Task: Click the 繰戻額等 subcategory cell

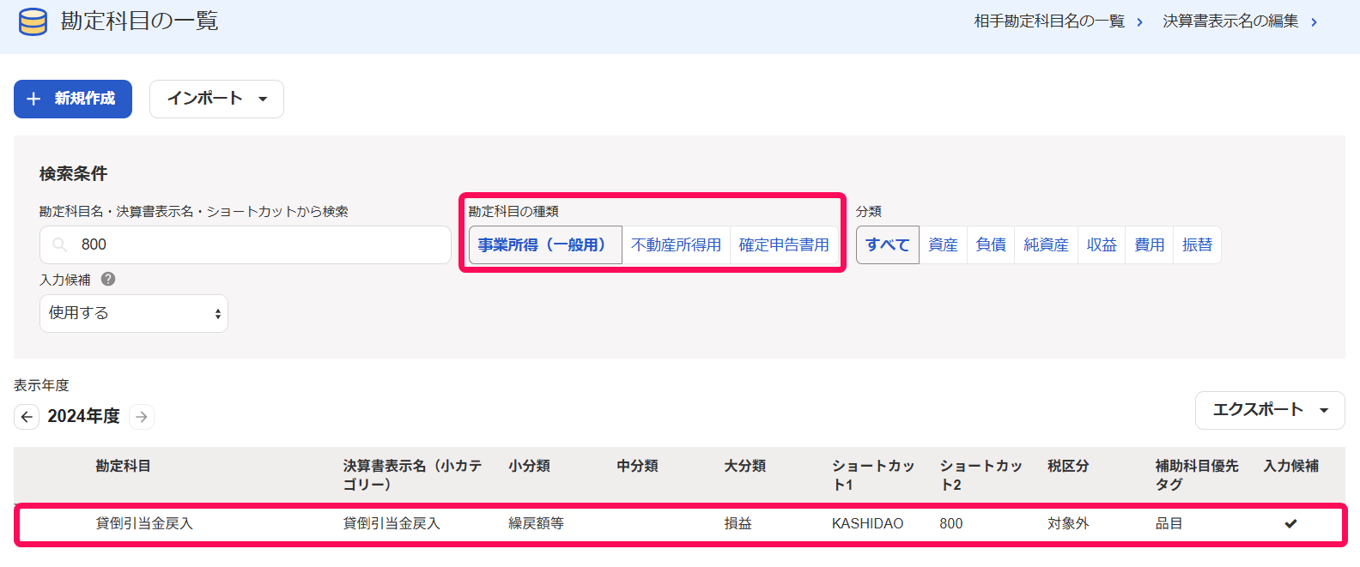Action: pyautogui.click(x=536, y=523)
